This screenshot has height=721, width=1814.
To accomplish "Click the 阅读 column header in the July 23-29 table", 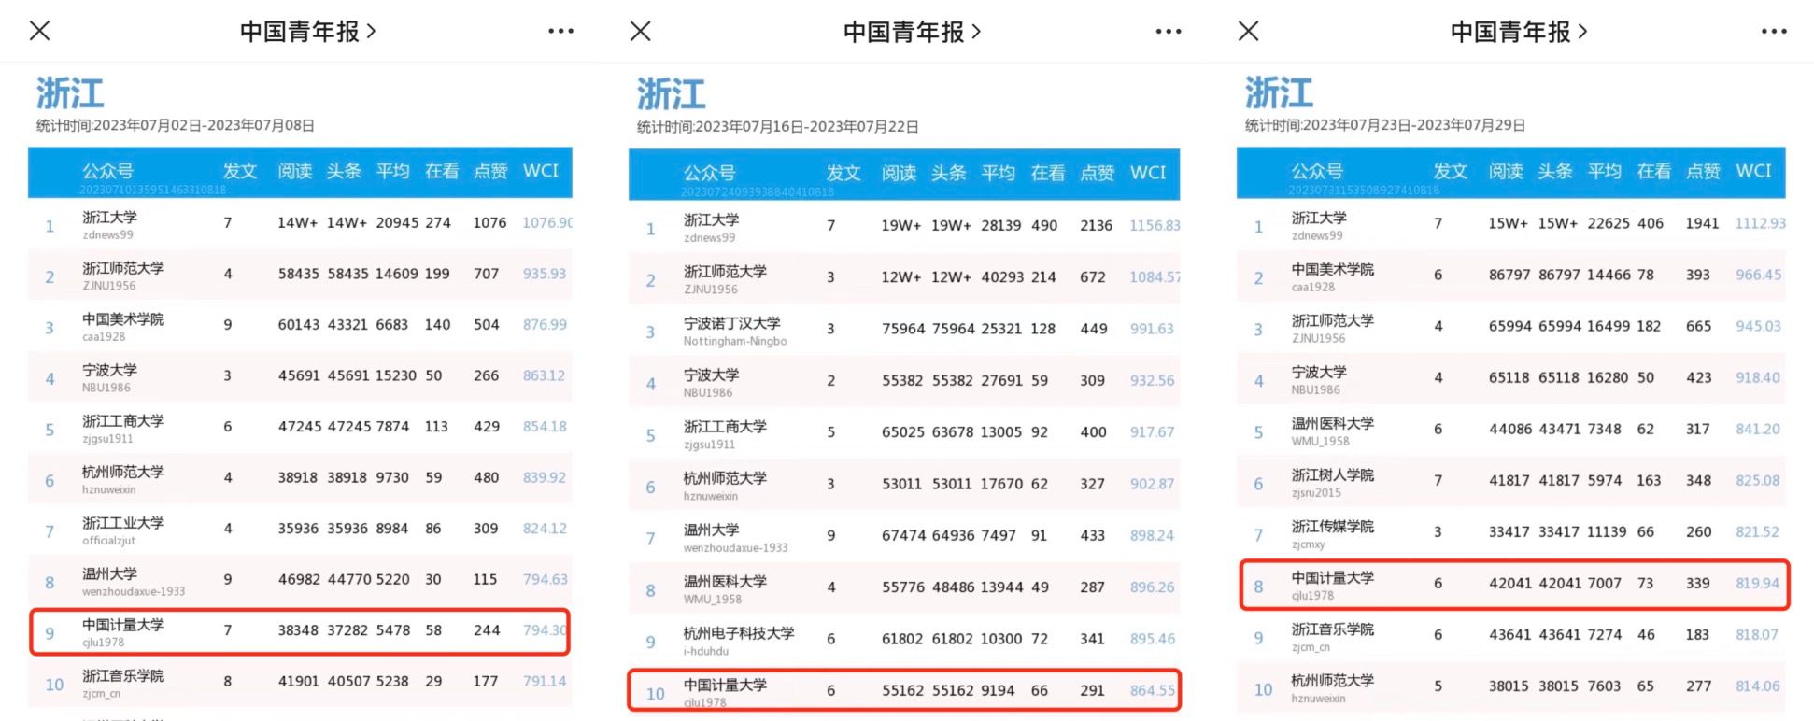I will (1505, 171).
